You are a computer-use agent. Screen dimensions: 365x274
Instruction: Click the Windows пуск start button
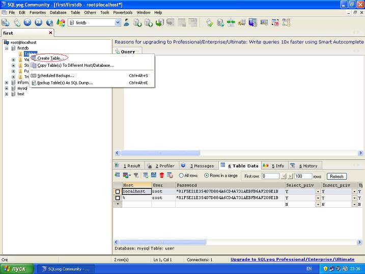tap(17, 269)
